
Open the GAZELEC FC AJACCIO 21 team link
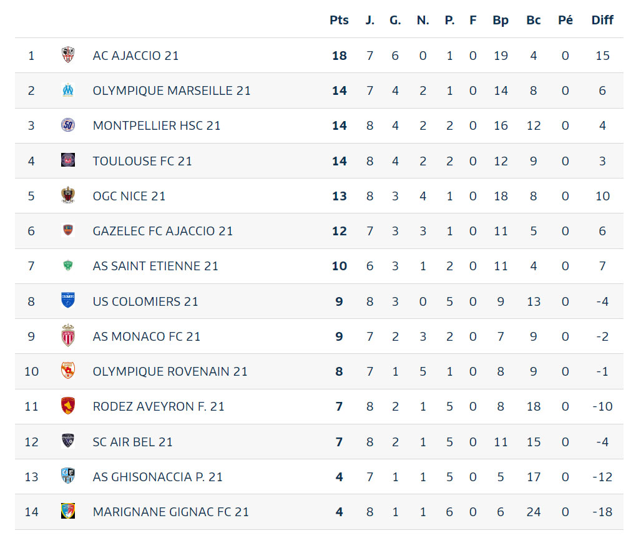[x=163, y=231]
